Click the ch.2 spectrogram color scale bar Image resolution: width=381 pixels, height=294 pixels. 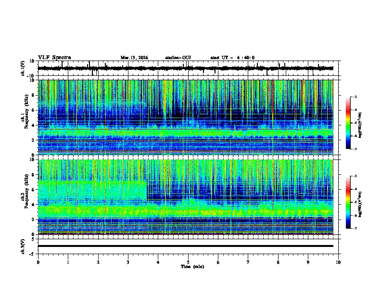(348, 202)
